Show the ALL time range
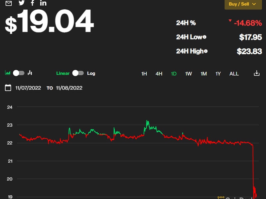266x199 pixels. click(x=234, y=74)
